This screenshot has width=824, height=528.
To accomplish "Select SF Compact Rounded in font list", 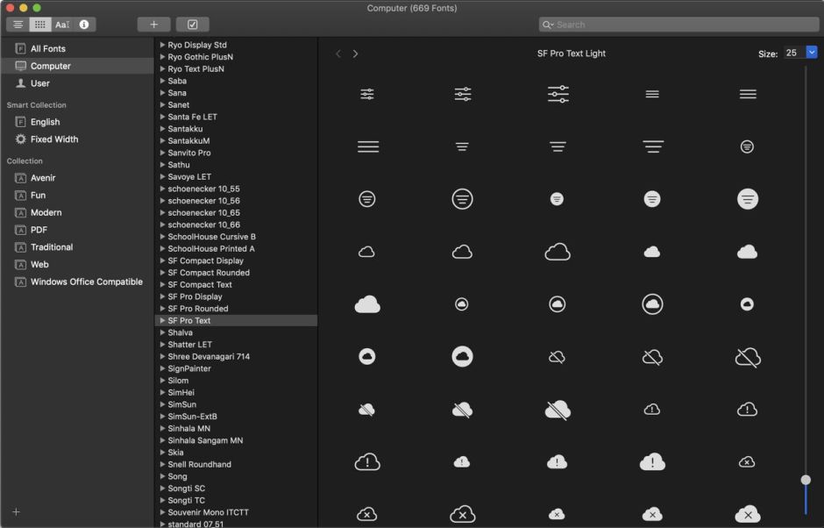I will (209, 273).
